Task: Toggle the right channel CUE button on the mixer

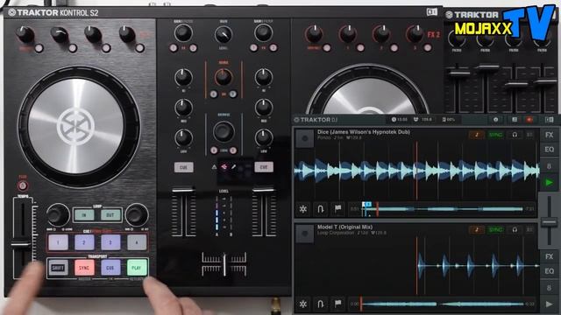Action: click(264, 167)
